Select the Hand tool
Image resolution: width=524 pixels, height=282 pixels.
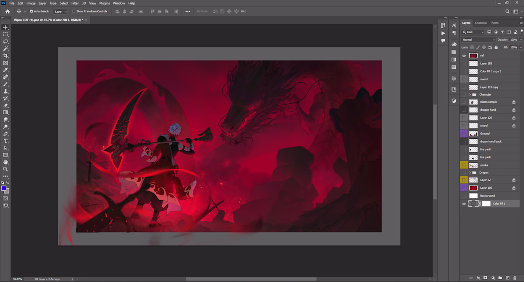click(x=6, y=162)
